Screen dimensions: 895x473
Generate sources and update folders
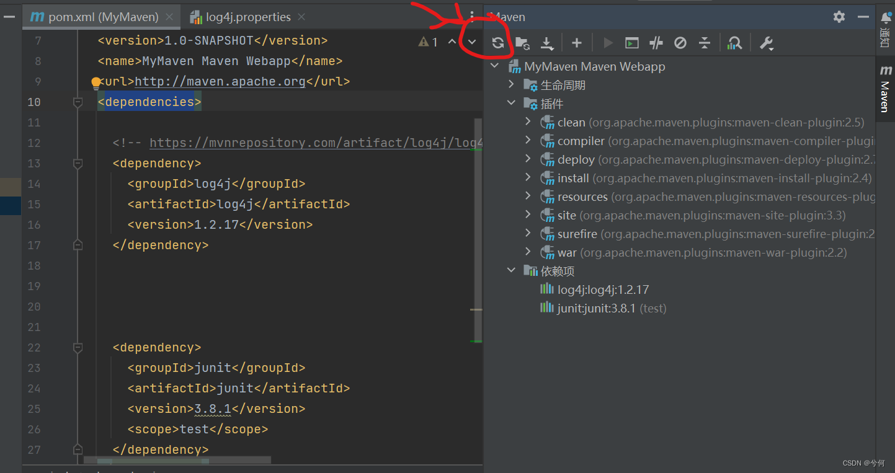point(522,42)
